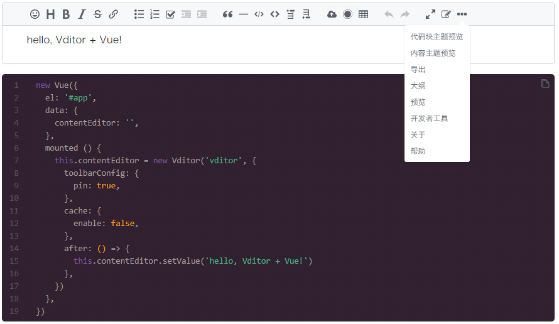Click the 'toolbarConfig: {' code line
The width and height of the screenshot is (559, 324).
(x=101, y=173)
